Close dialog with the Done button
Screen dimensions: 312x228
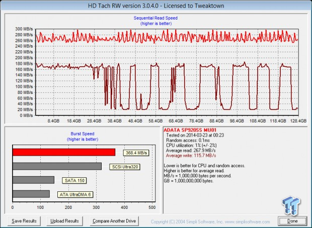click(292, 221)
